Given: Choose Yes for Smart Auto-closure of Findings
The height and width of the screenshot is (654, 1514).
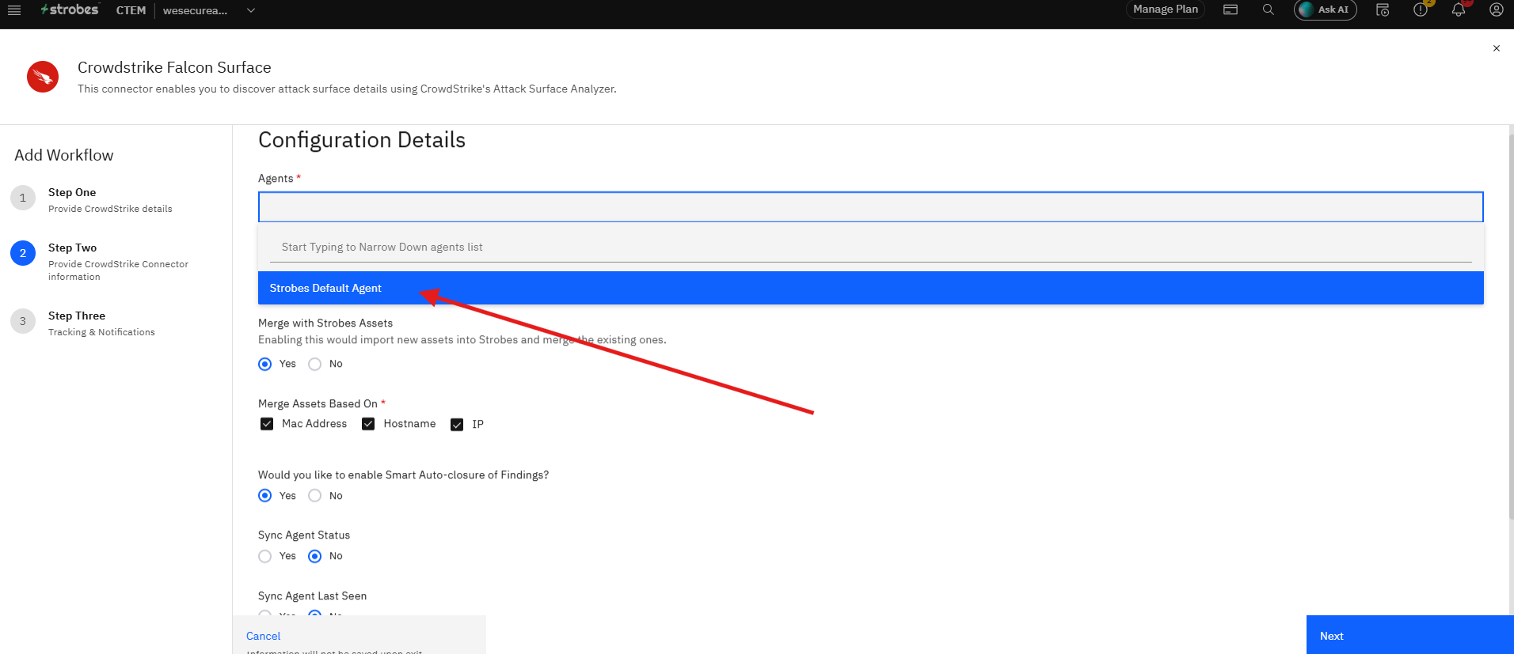Looking at the screenshot, I should 265,496.
